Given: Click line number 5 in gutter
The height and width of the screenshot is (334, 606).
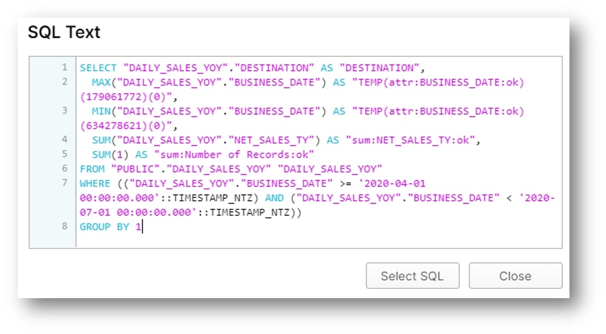Looking at the screenshot, I should click(x=64, y=154).
